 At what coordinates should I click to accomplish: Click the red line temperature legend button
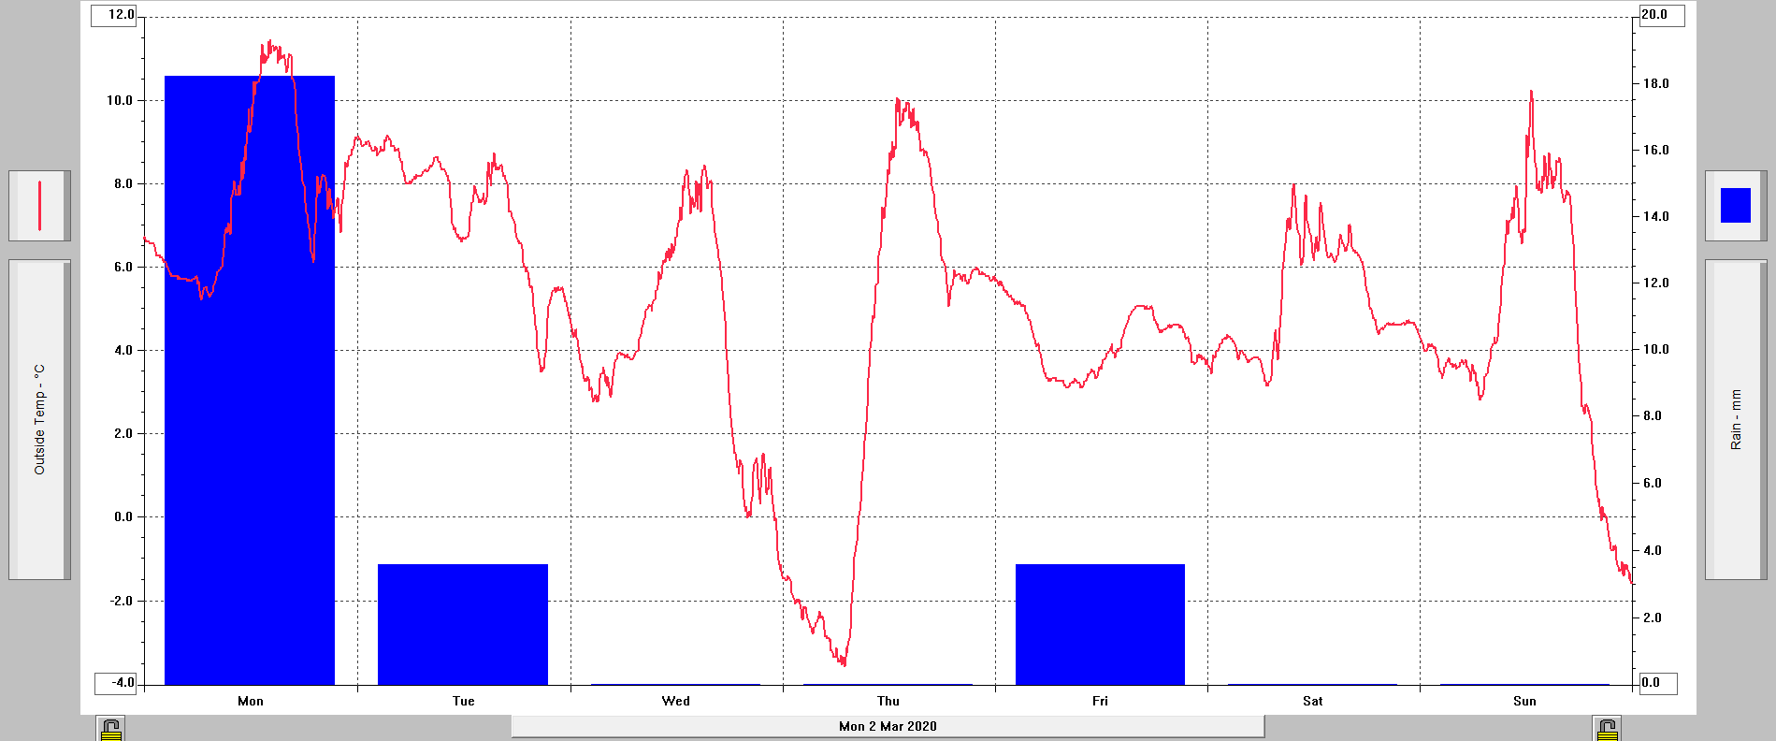point(39,206)
